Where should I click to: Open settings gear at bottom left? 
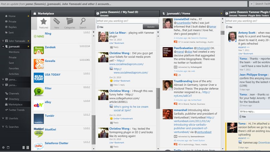pyautogui.click(x=3, y=148)
